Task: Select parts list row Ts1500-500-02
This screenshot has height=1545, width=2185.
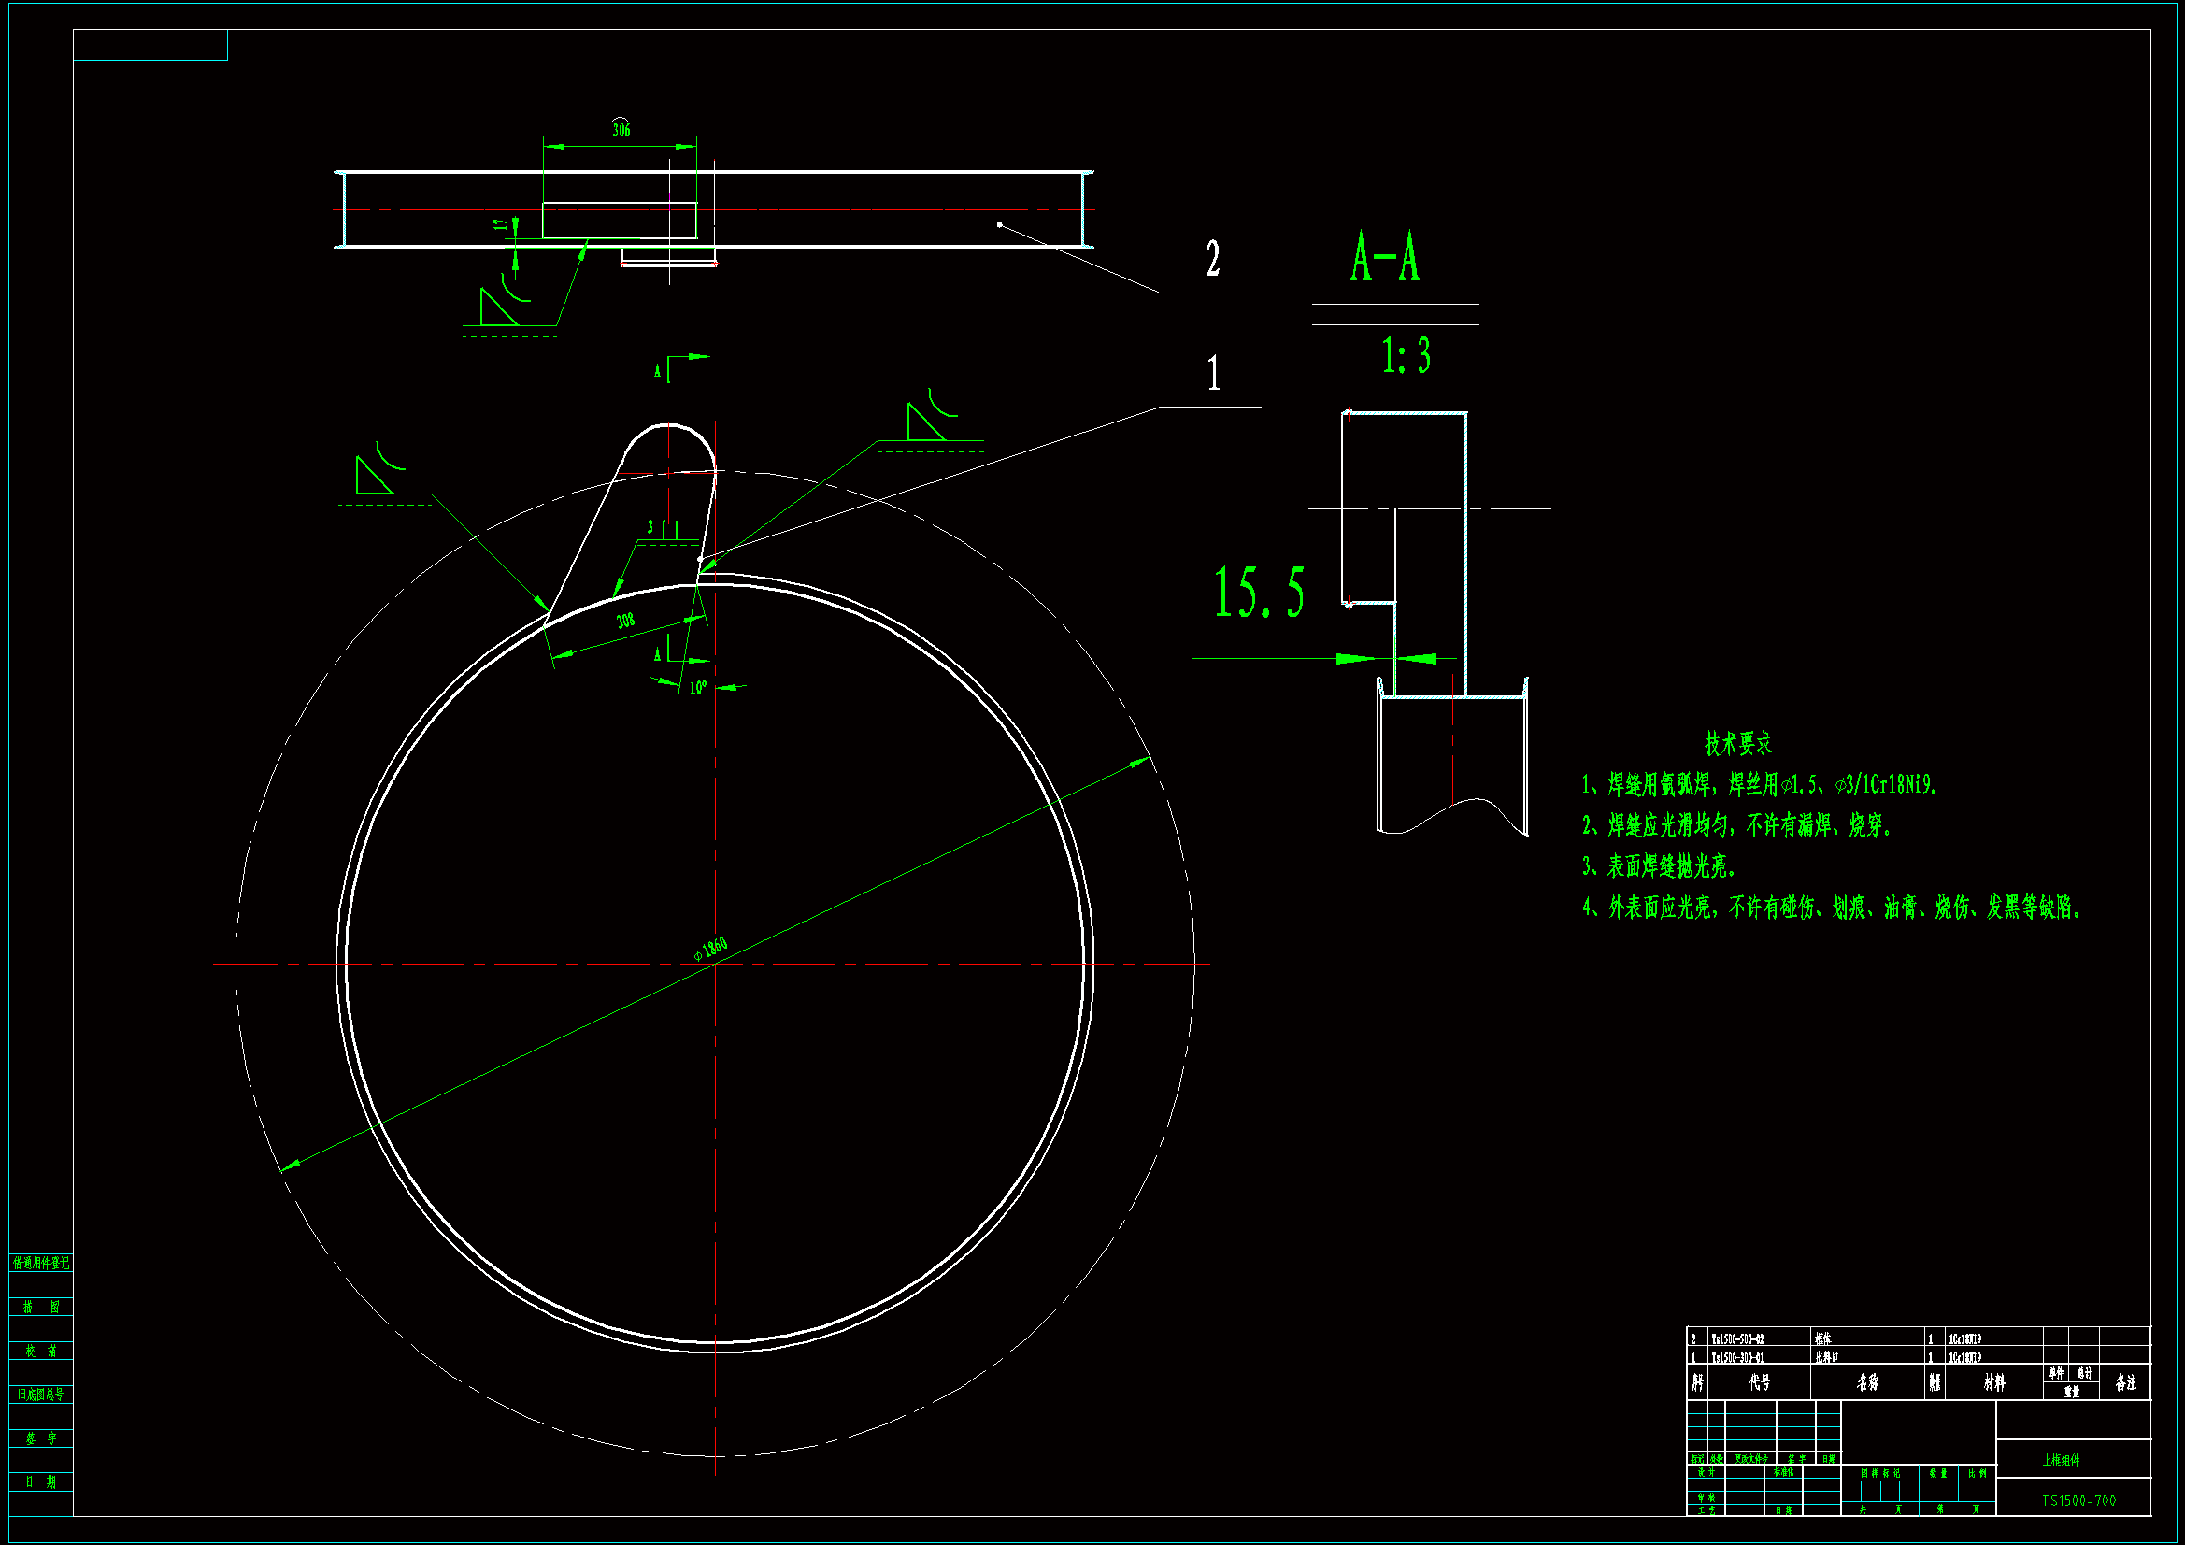Action: (x=1736, y=1339)
